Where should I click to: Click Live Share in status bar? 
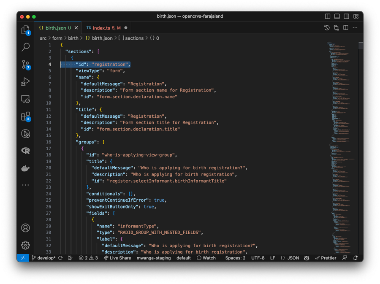(117, 258)
